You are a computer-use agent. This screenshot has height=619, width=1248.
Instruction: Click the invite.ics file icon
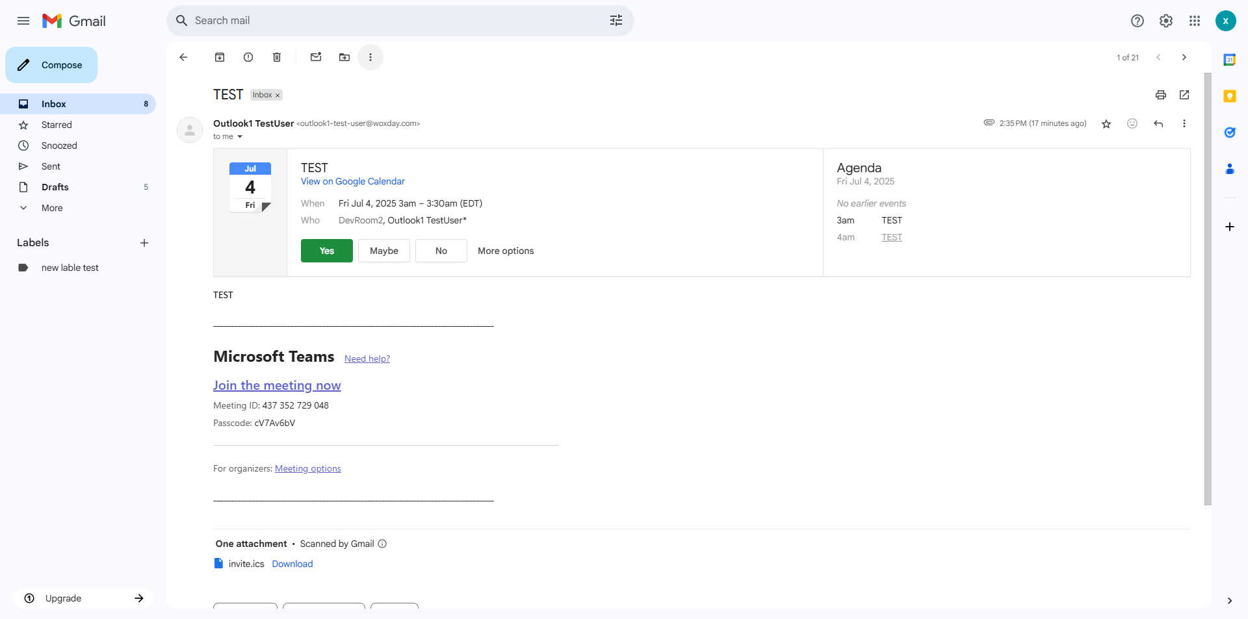[x=219, y=563]
